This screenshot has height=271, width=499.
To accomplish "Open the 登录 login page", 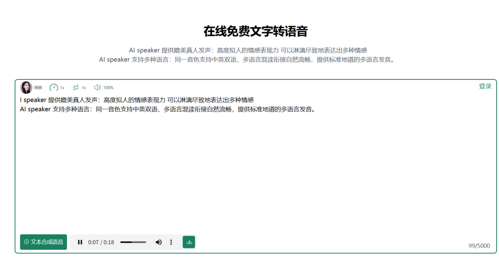I will pos(486,86).
